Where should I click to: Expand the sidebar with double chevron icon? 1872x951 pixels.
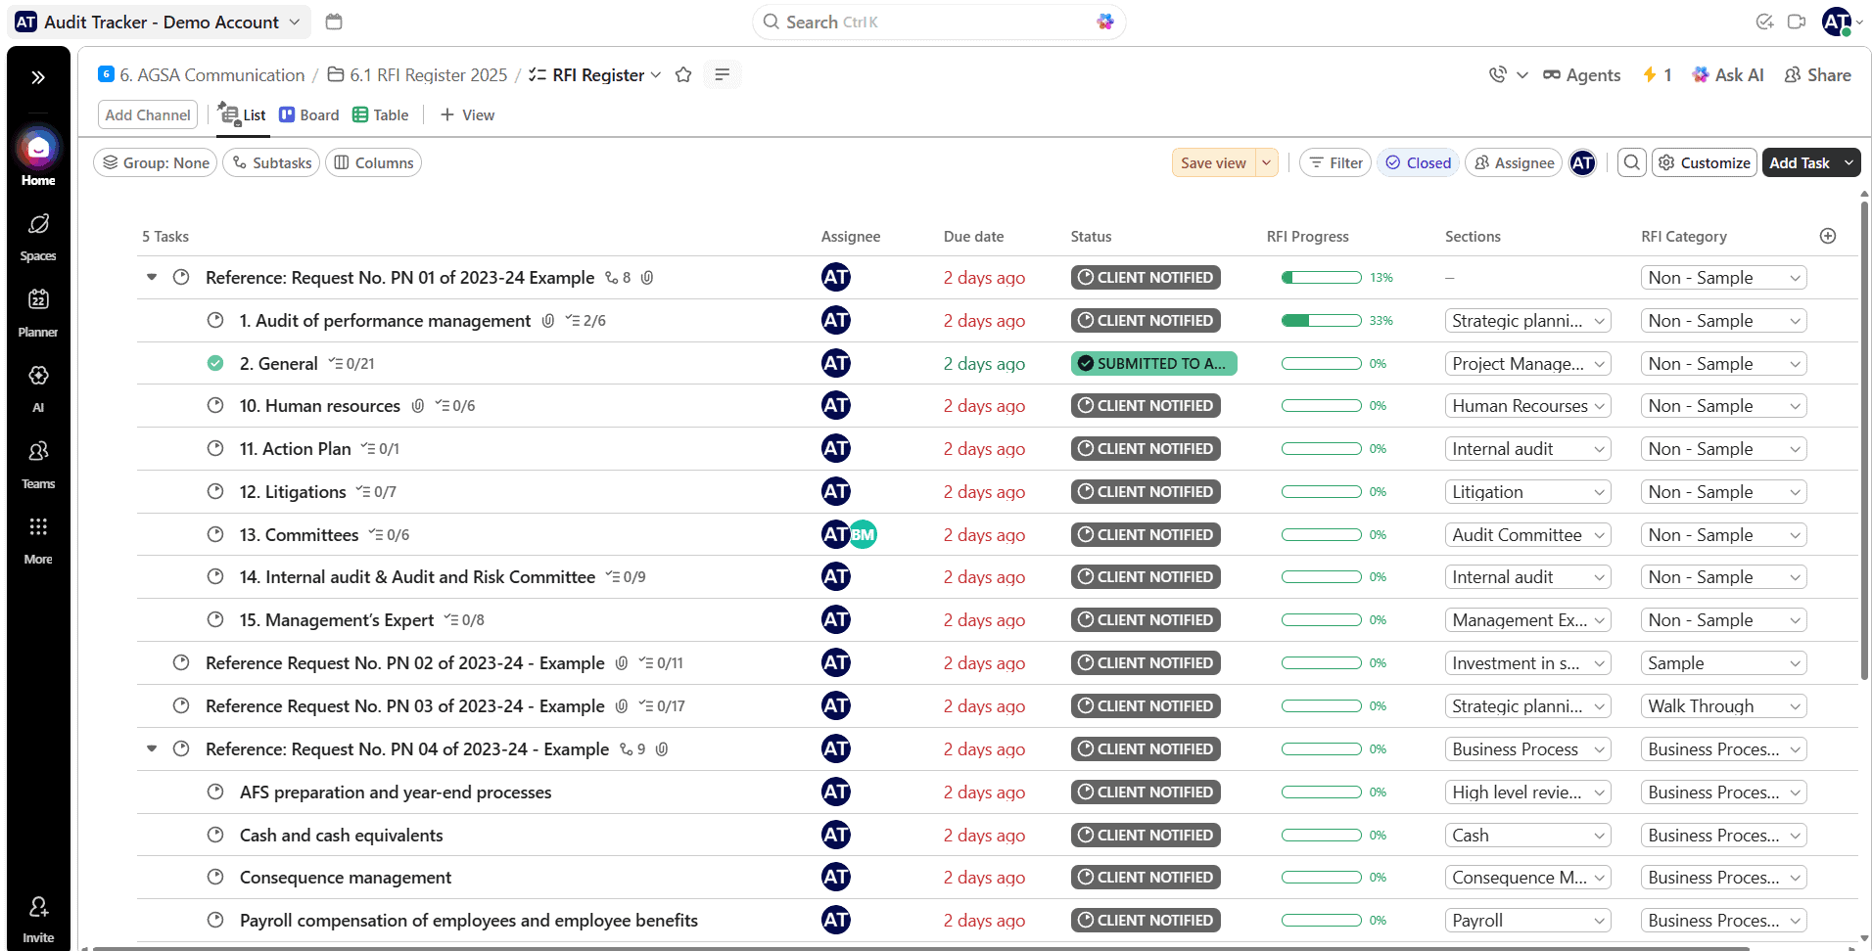click(x=38, y=77)
